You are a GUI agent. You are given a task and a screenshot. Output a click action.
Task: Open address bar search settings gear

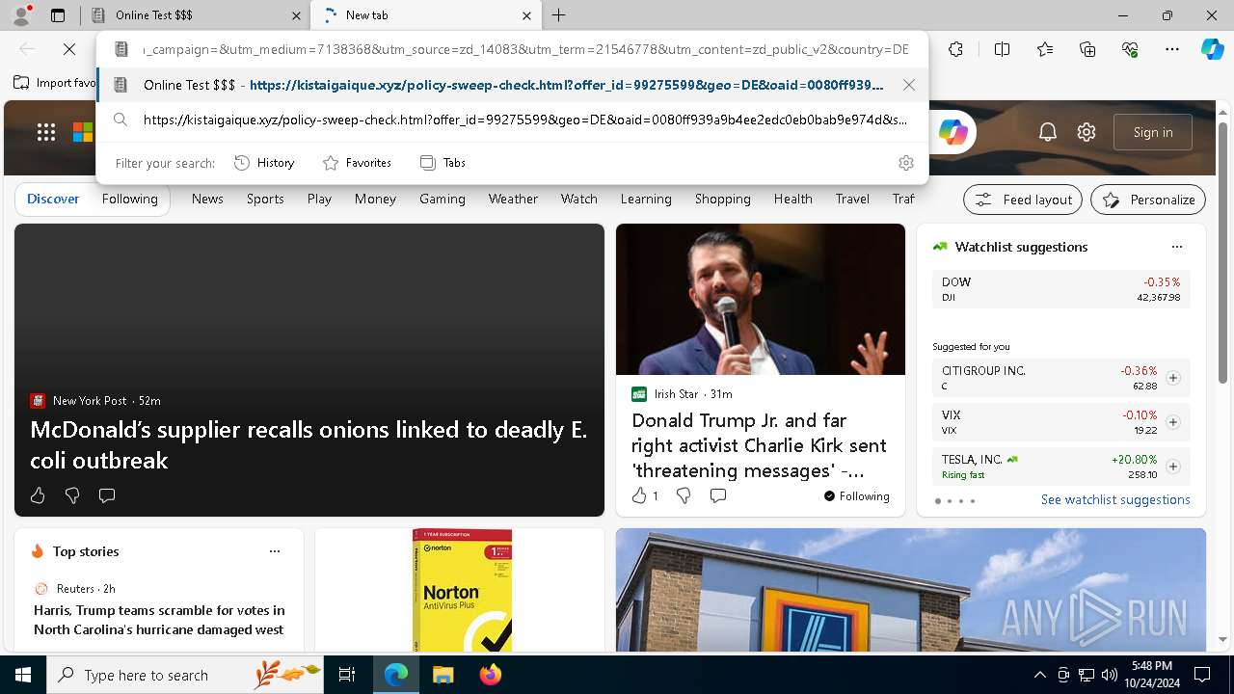point(905,163)
